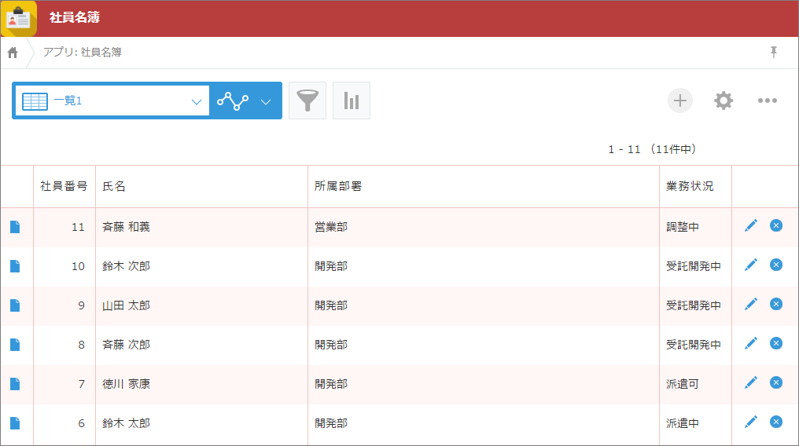Edit record for 斉藤 和義 with pencil
Image resolution: width=799 pixels, height=446 pixels.
click(x=751, y=226)
